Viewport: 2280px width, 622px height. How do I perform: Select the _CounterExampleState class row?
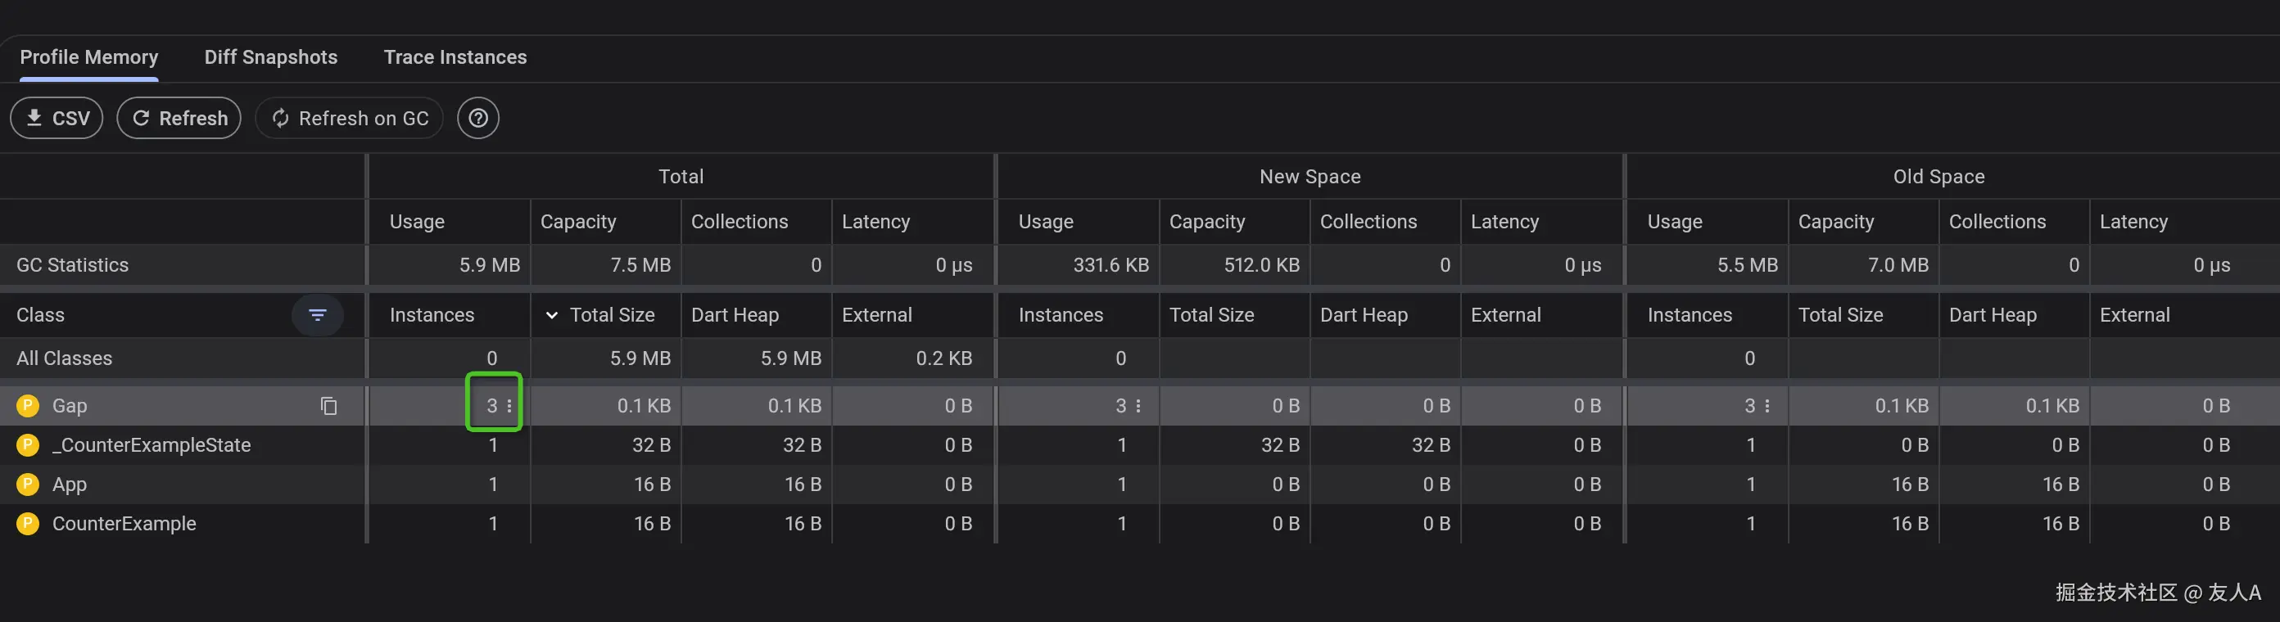(152, 445)
